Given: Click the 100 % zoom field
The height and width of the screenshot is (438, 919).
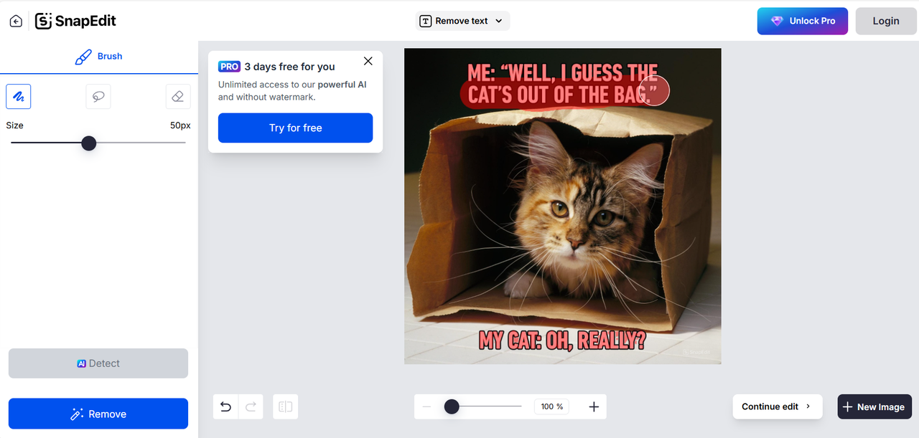Looking at the screenshot, I should coord(551,406).
